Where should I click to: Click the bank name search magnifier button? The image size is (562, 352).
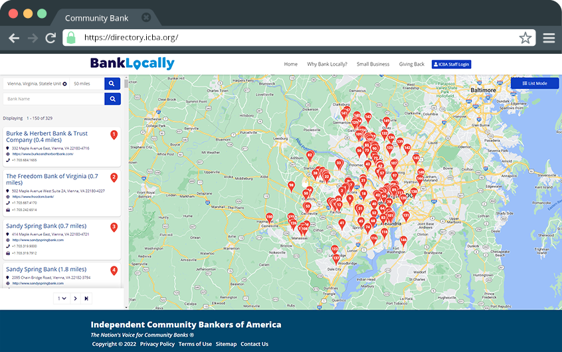pyautogui.click(x=112, y=99)
